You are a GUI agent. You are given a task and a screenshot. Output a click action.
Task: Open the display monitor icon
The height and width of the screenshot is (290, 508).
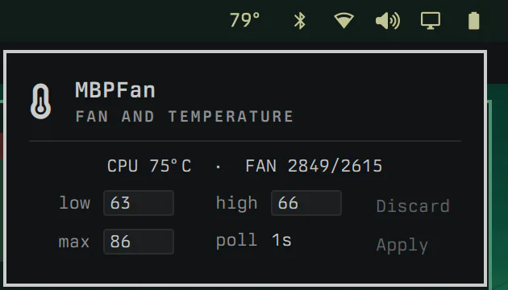coord(431,21)
